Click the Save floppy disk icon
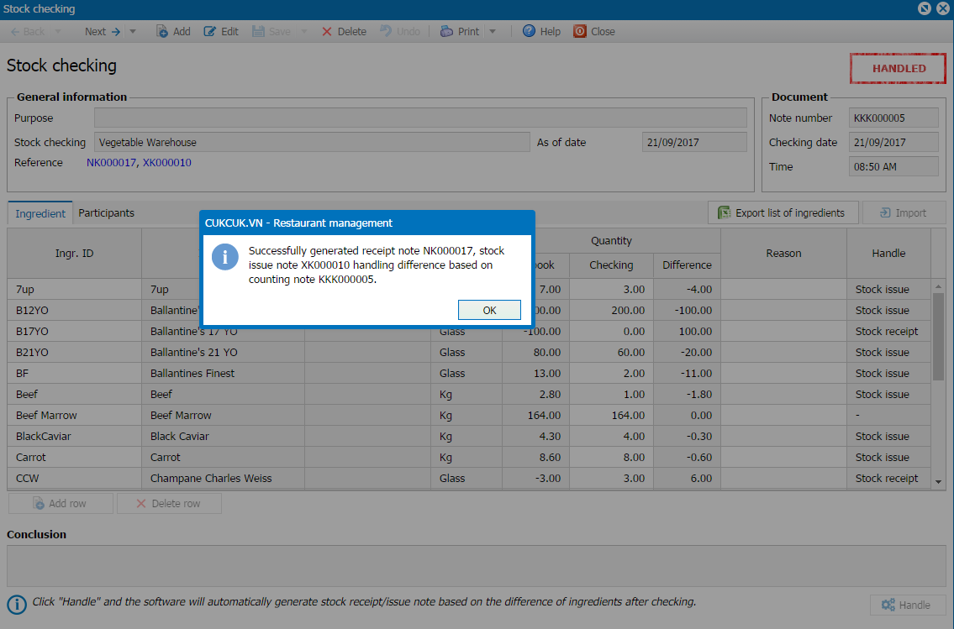This screenshot has height=629, width=954. click(258, 32)
